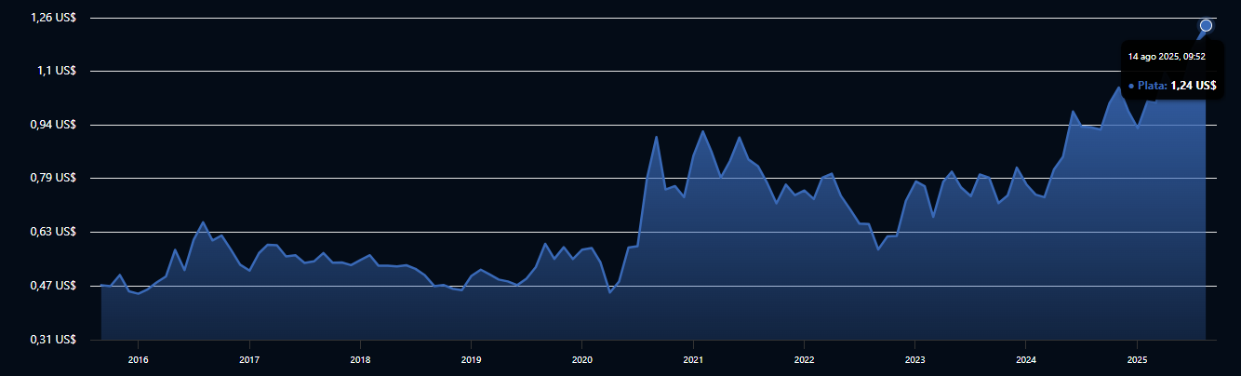Click the 1,1 US$ y-axis label
The image size is (1241, 376).
[57, 71]
